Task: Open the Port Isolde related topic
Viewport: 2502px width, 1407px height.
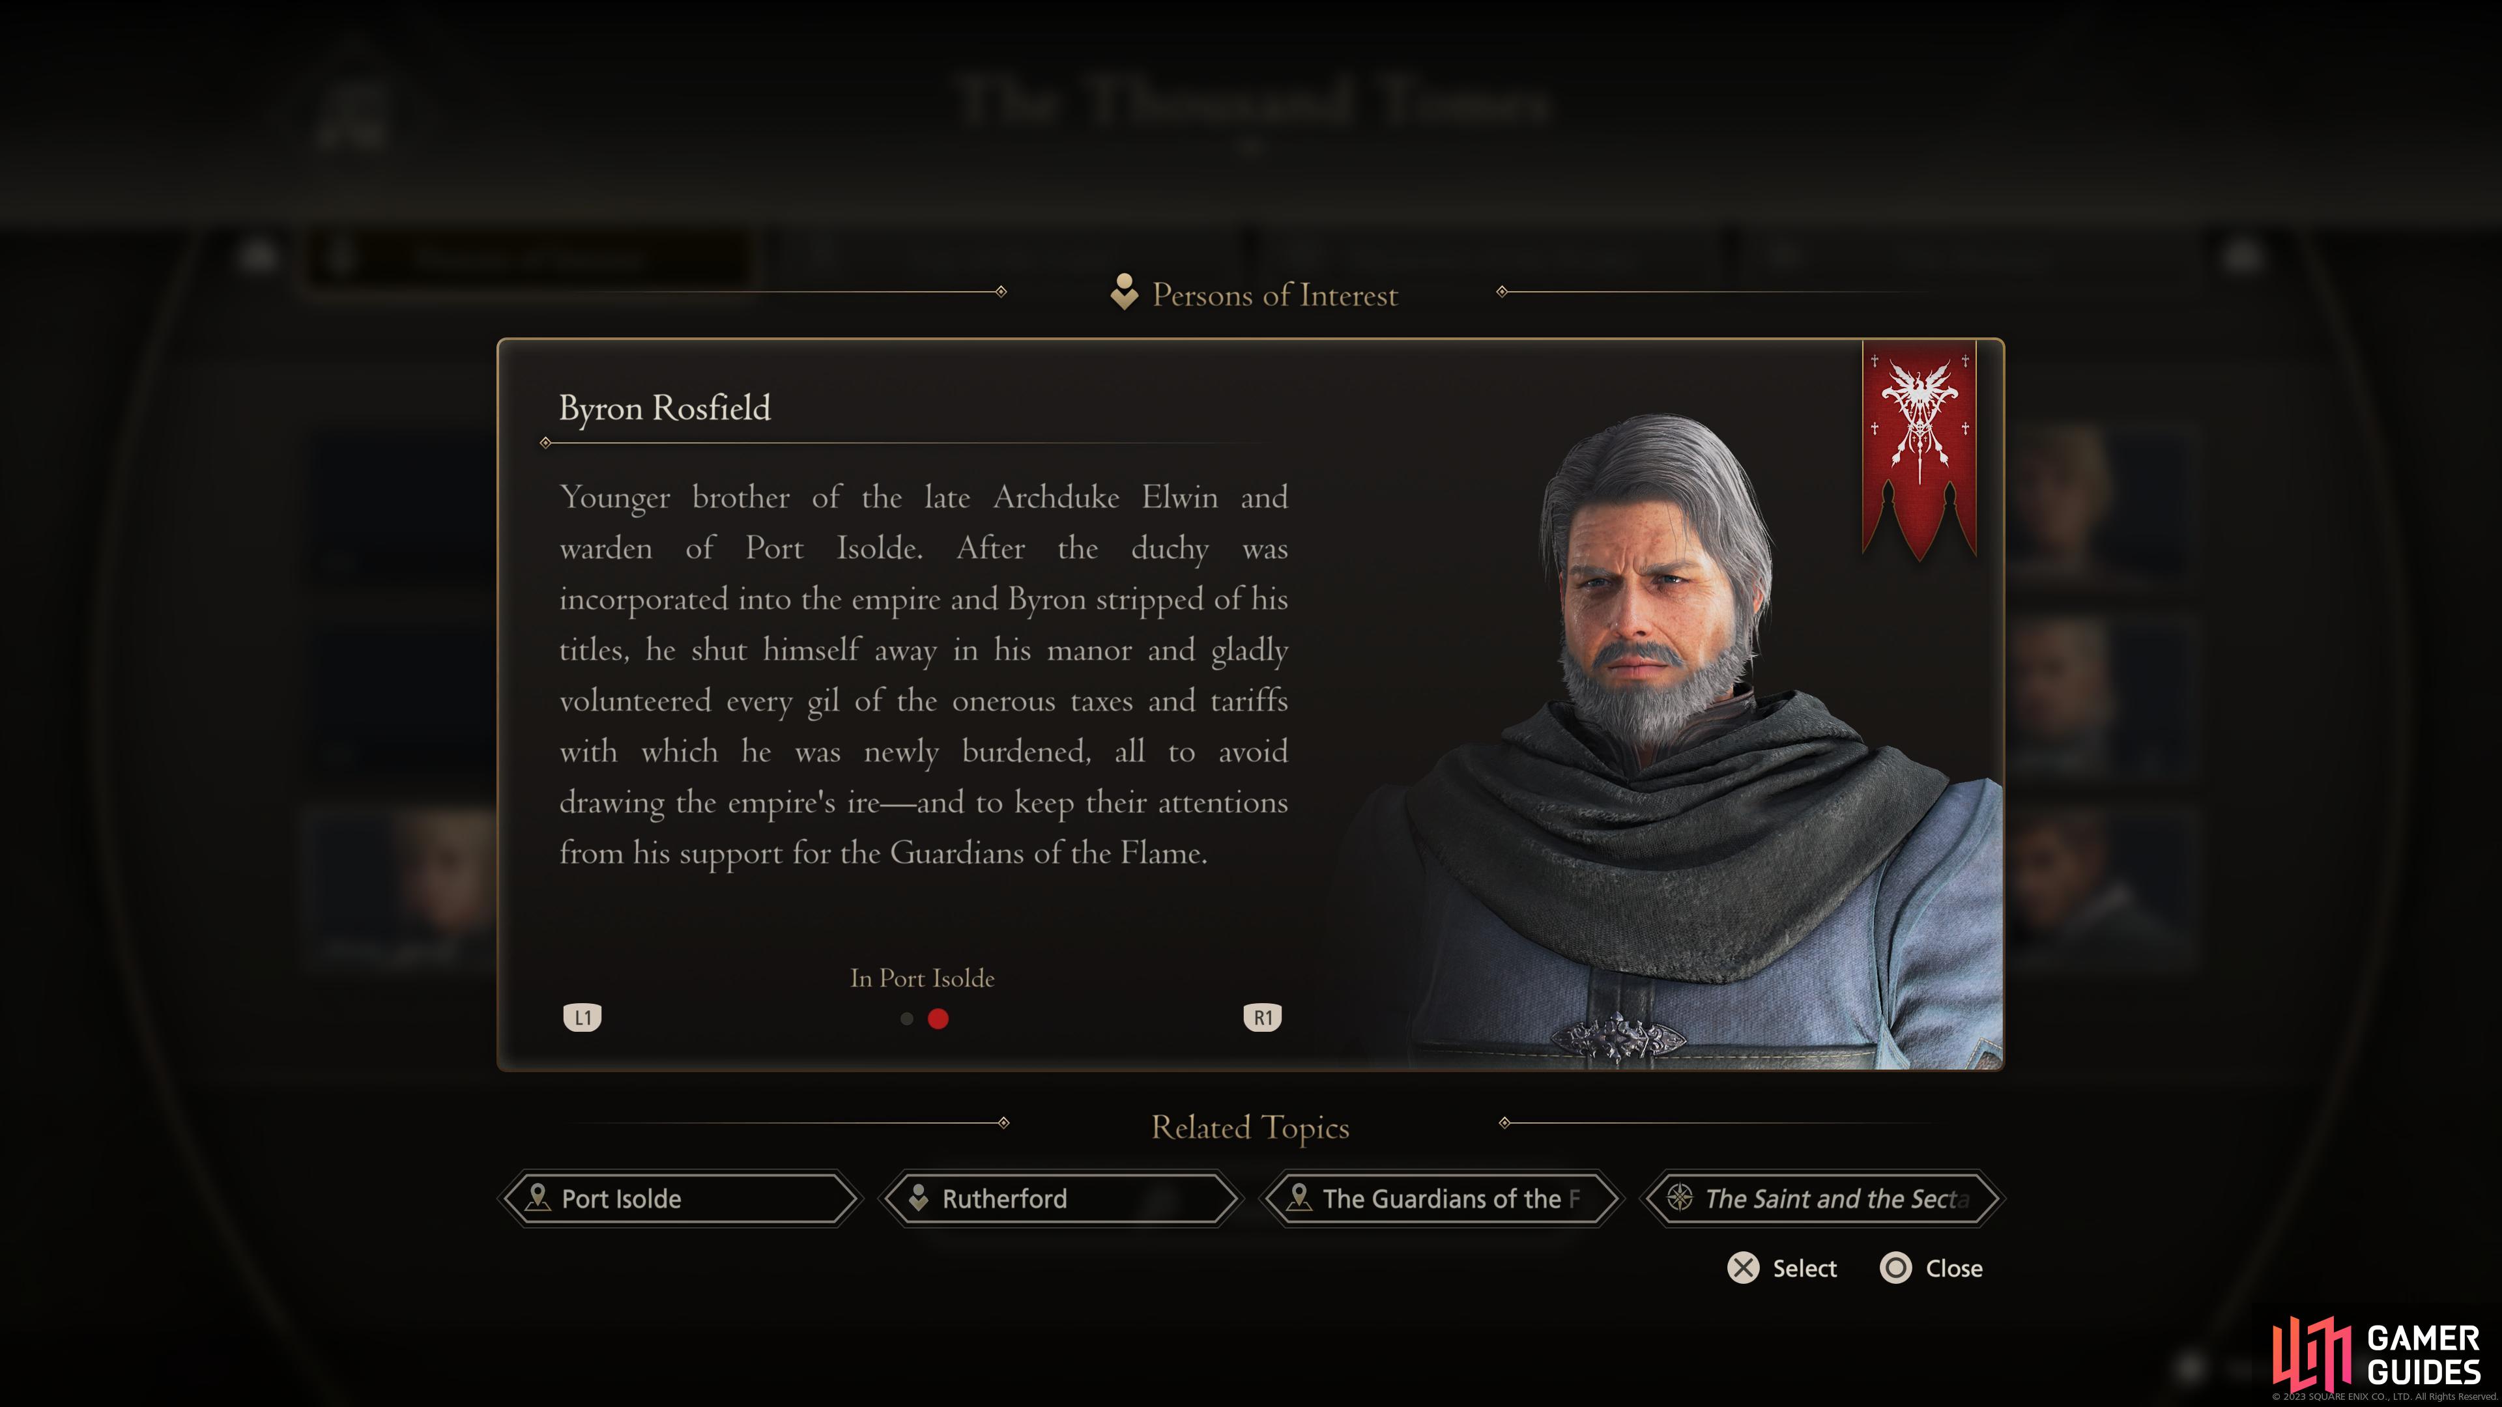Action: [681, 1199]
